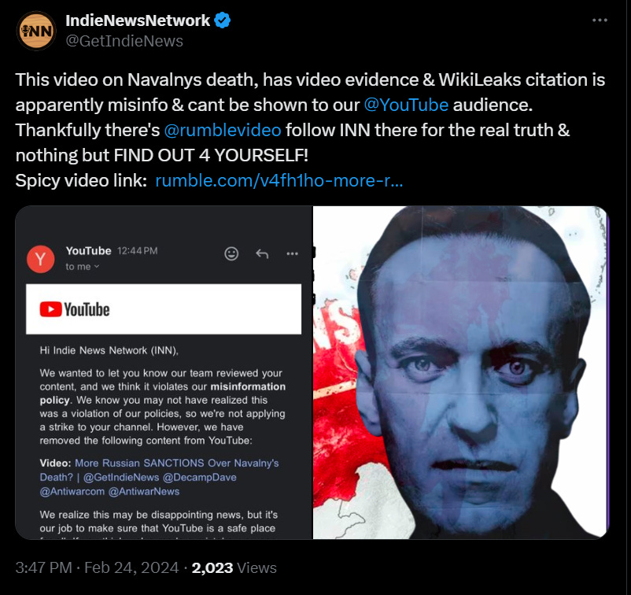The height and width of the screenshot is (595, 631).
Task: Open the IndieNewsNetwork profile avatar
Action: 36,31
